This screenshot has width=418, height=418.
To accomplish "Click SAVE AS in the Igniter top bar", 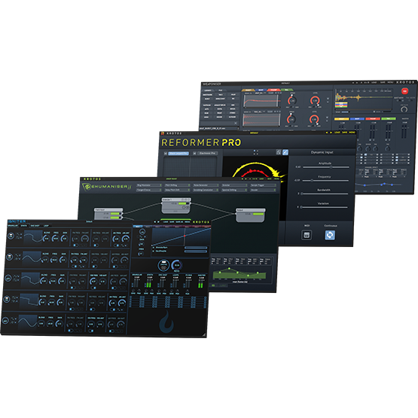I will click(179, 221).
